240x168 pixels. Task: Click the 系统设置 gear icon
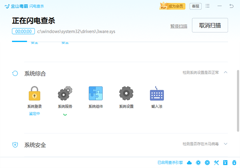(x=126, y=93)
